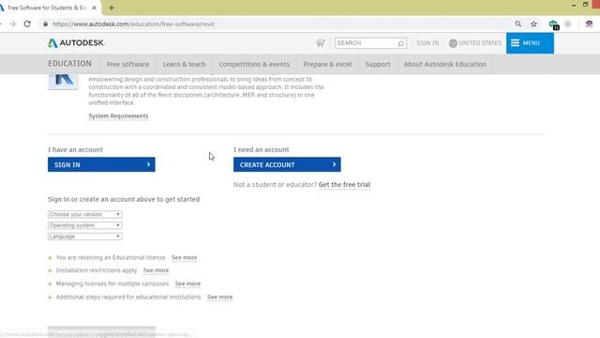This screenshot has height=338, width=600.
Task: Click 'Sign in or create an account above' text
Action: 124,199
